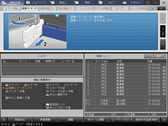The width and height of the screenshot is (168, 126).
Task: Click the cyan toner bottle icon
Action: (47, 85)
